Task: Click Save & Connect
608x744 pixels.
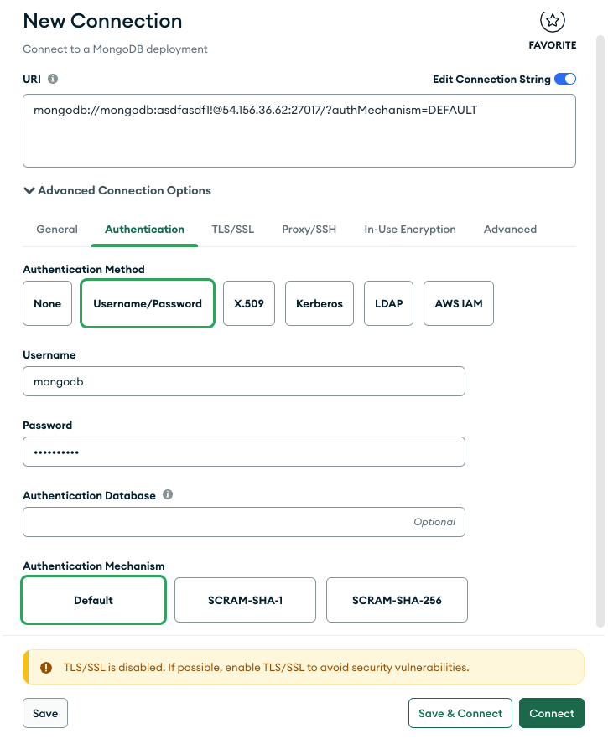Action: pyautogui.click(x=460, y=713)
